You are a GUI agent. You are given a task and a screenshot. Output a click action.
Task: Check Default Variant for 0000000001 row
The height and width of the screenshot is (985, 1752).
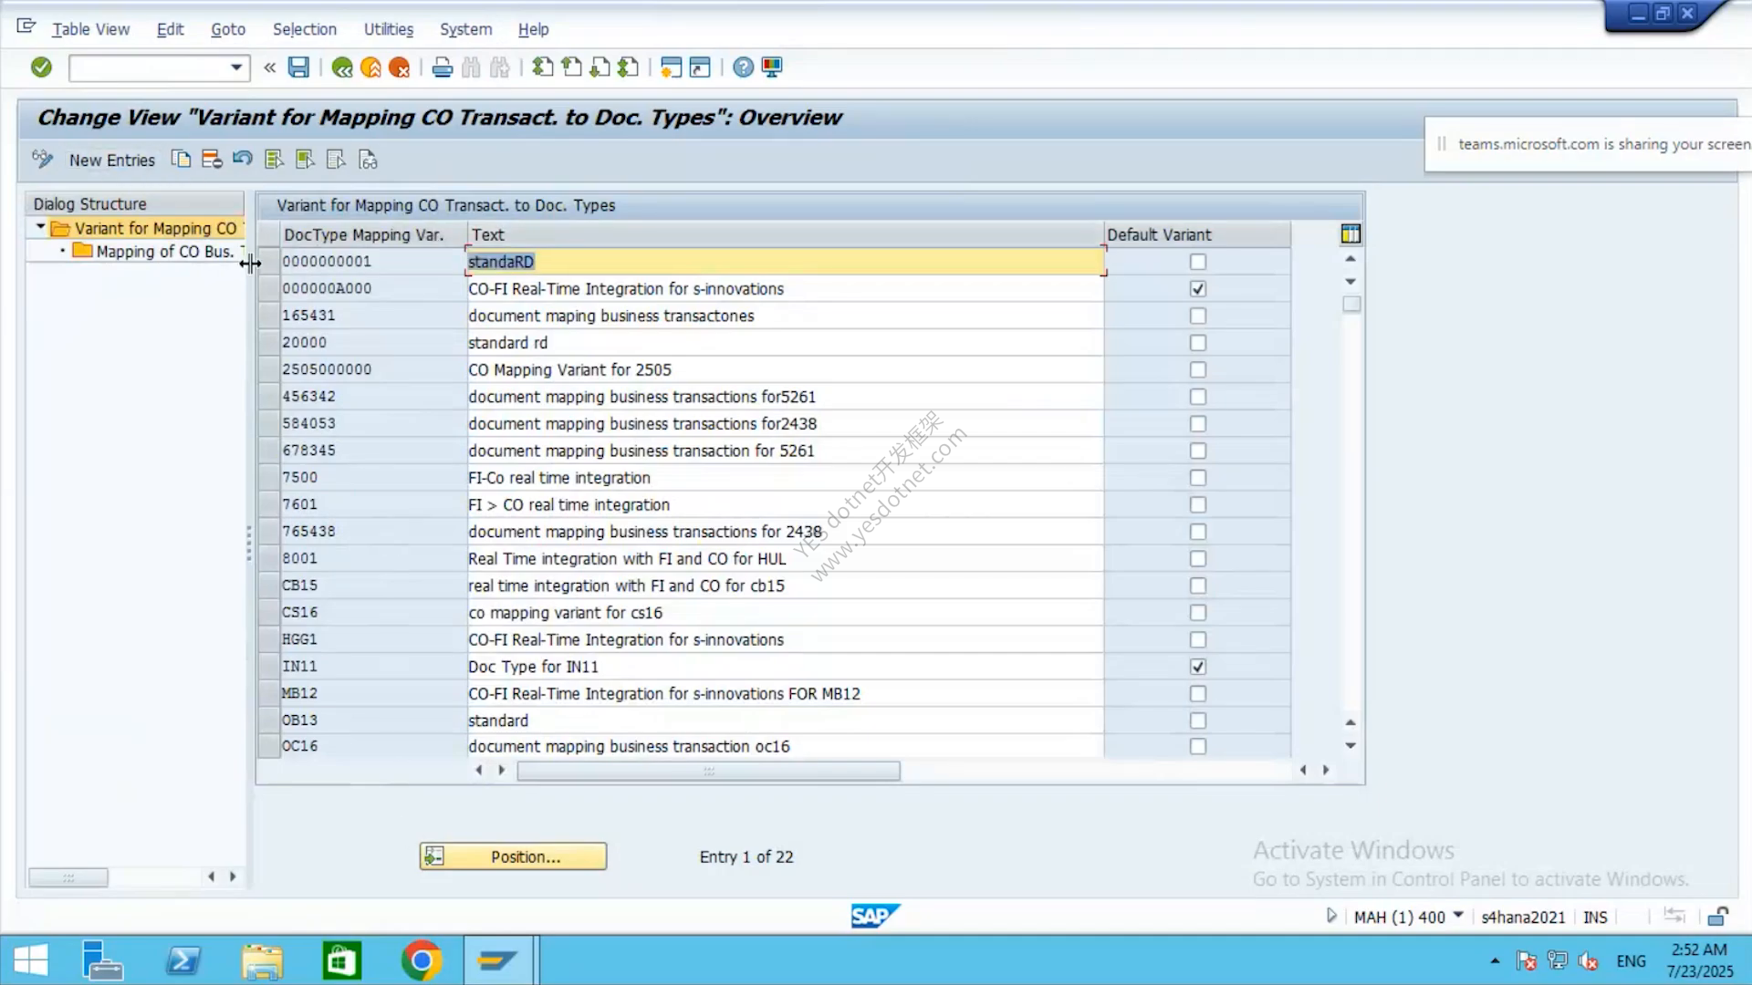pyautogui.click(x=1198, y=262)
